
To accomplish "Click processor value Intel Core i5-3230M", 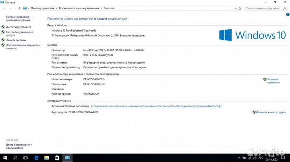I will coord(114,50).
